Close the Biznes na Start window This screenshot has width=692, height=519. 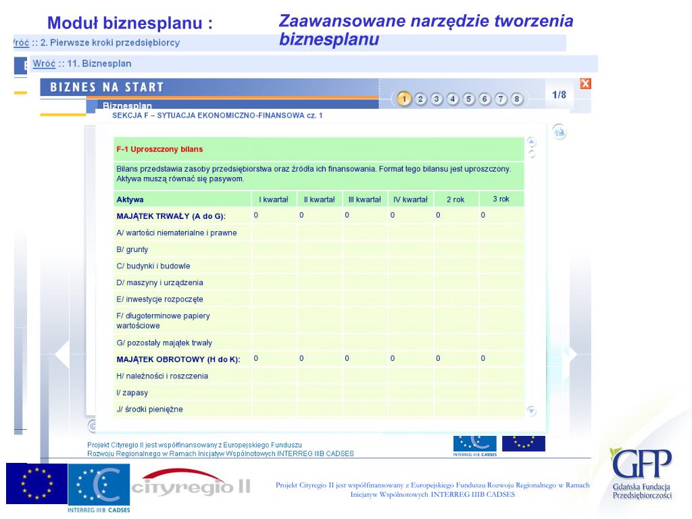(x=585, y=83)
